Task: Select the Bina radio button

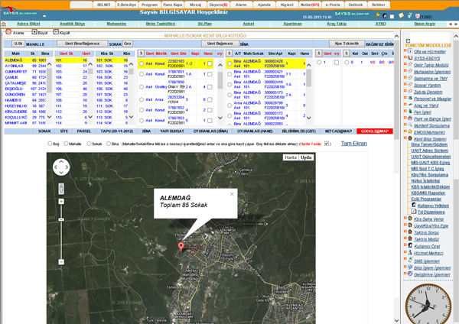Action: [x=107, y=143]
